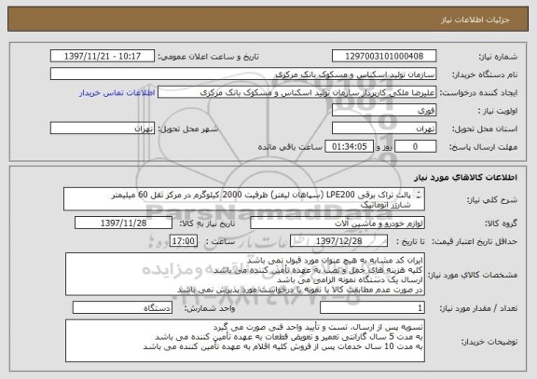
Task: Click the توضیحات خریدار label
Action: coord(489,342)
